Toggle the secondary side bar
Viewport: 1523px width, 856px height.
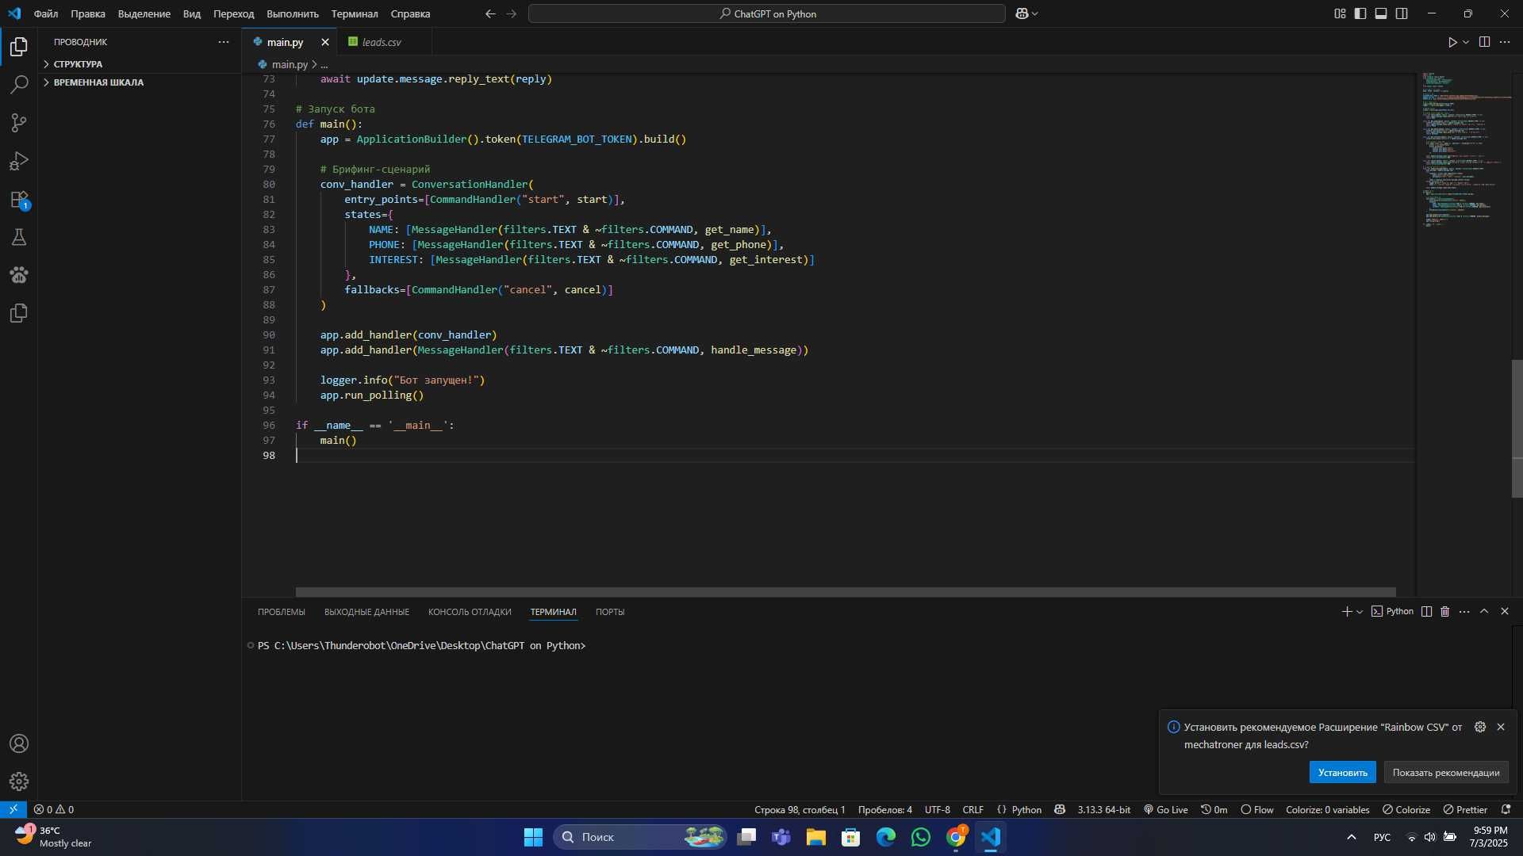tap(1402, 13)
